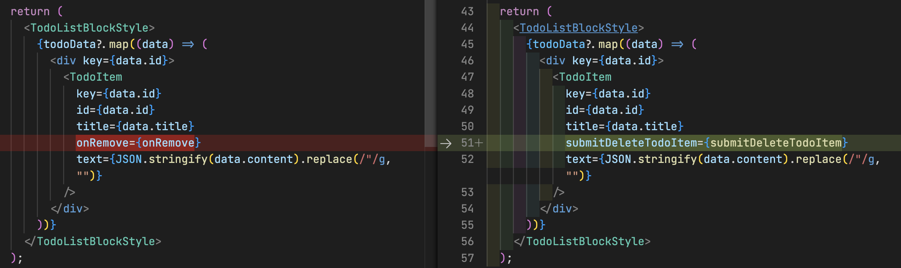The height and width of the screenshot is (268, 901).
Task: Open the underlined TodoListBlockStyle link on line 44
Action: coord(578,28)
